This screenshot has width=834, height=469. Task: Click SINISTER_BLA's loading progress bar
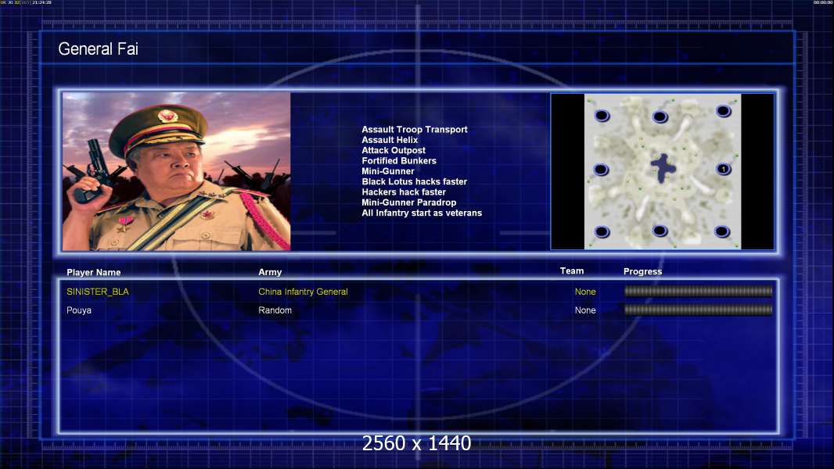pyautogui.click(x=699, y=291)
